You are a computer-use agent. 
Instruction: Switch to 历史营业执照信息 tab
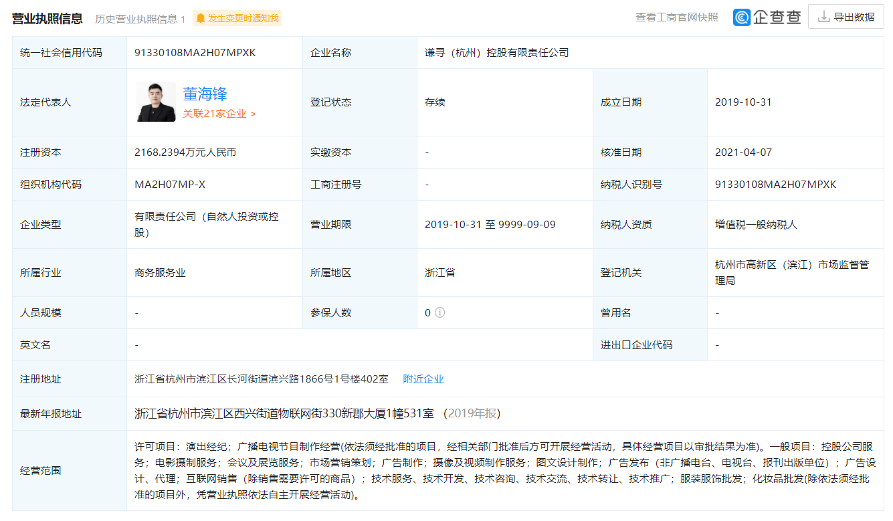click(140, 19)
